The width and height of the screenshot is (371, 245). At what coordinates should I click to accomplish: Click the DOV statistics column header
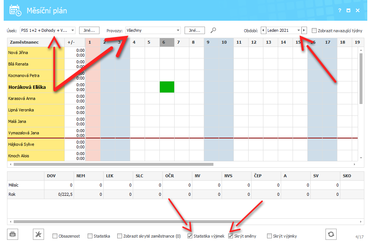pos(59,176)
